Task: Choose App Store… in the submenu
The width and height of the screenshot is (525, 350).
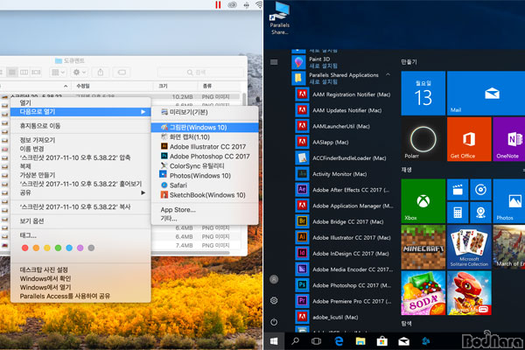Action: click(205, 210)
